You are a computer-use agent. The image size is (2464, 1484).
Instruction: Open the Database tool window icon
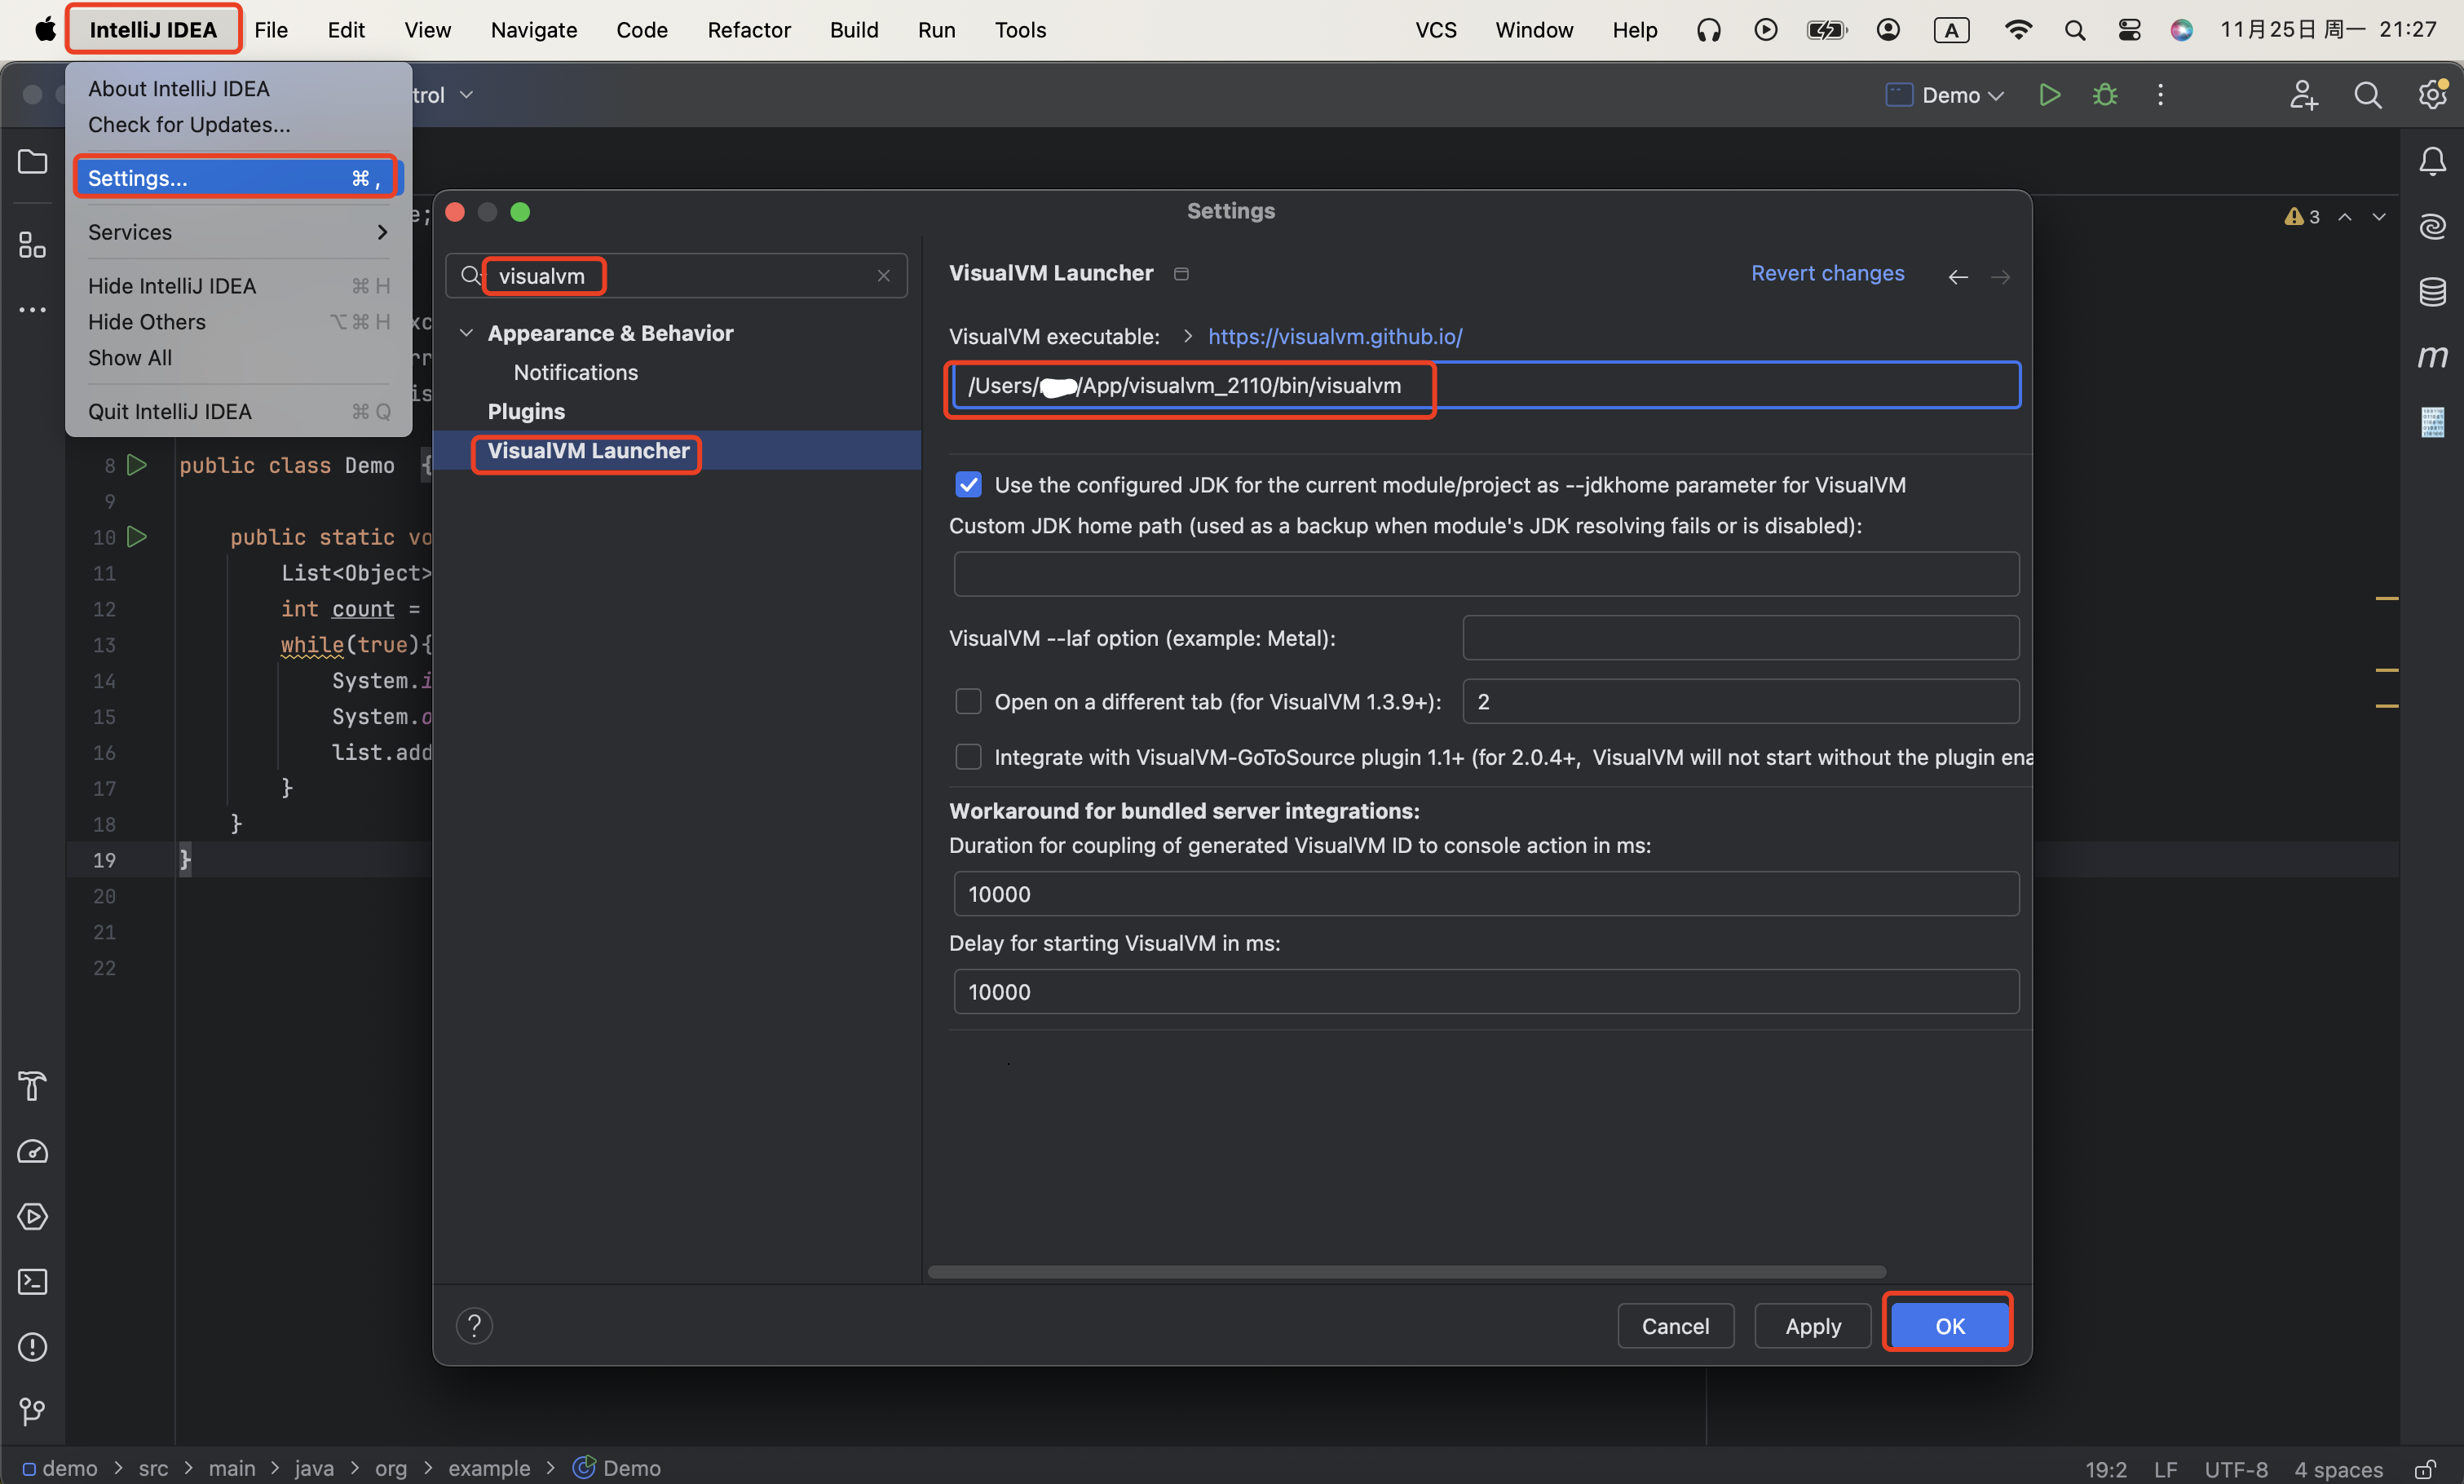pyautogui.click(x=2432, y=292)
